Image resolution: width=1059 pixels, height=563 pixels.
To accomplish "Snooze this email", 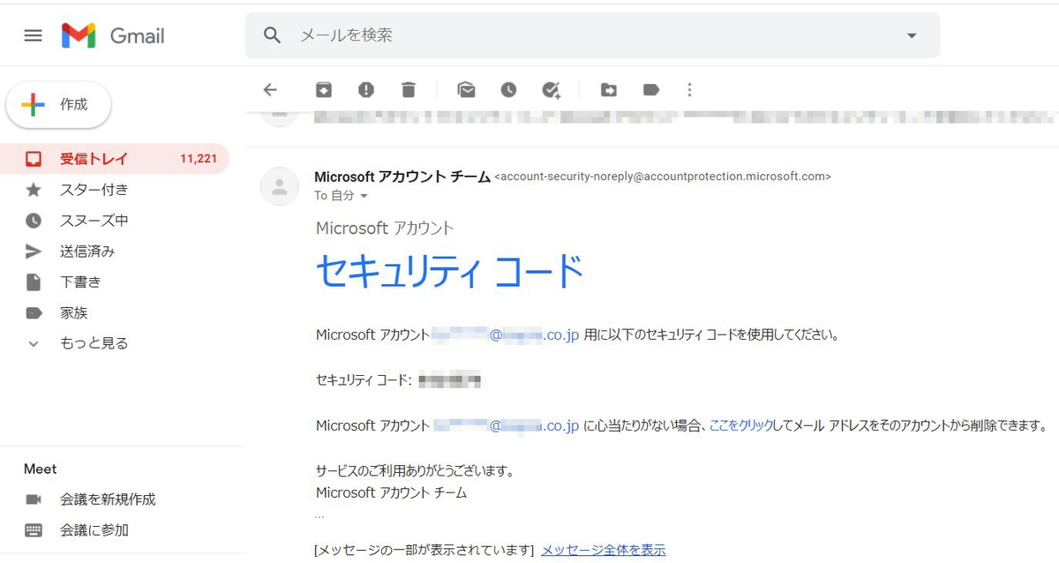I will tap(508, 89).
